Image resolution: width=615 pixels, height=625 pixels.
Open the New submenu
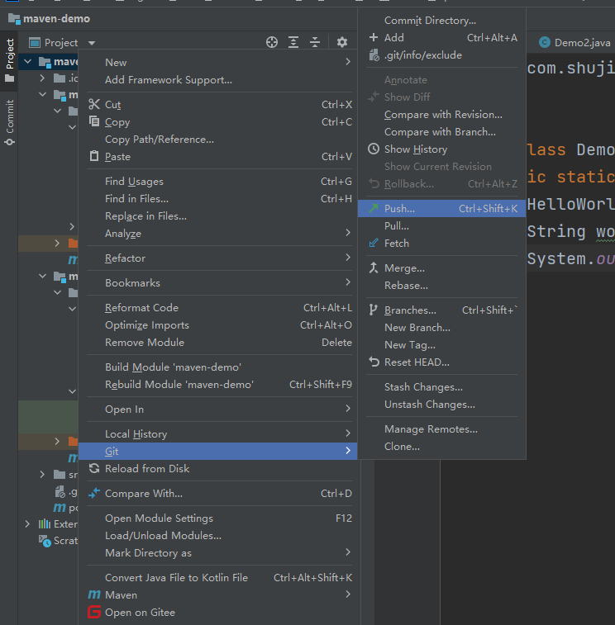220,62
